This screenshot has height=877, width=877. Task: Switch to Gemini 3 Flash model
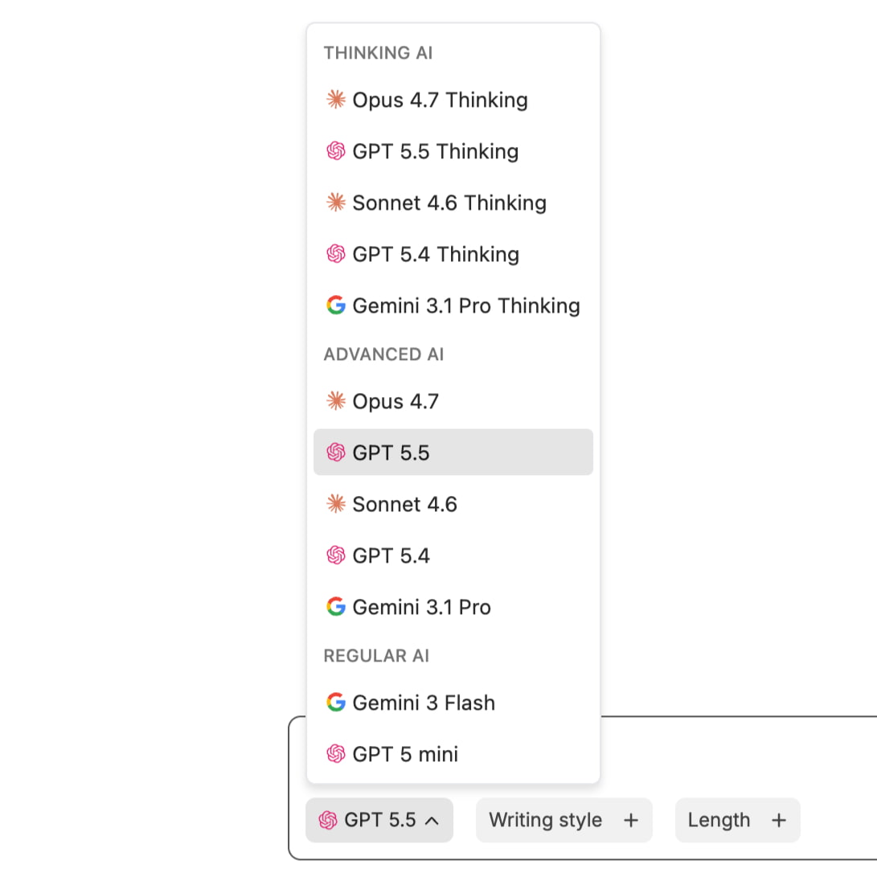[x=453, y=702]
